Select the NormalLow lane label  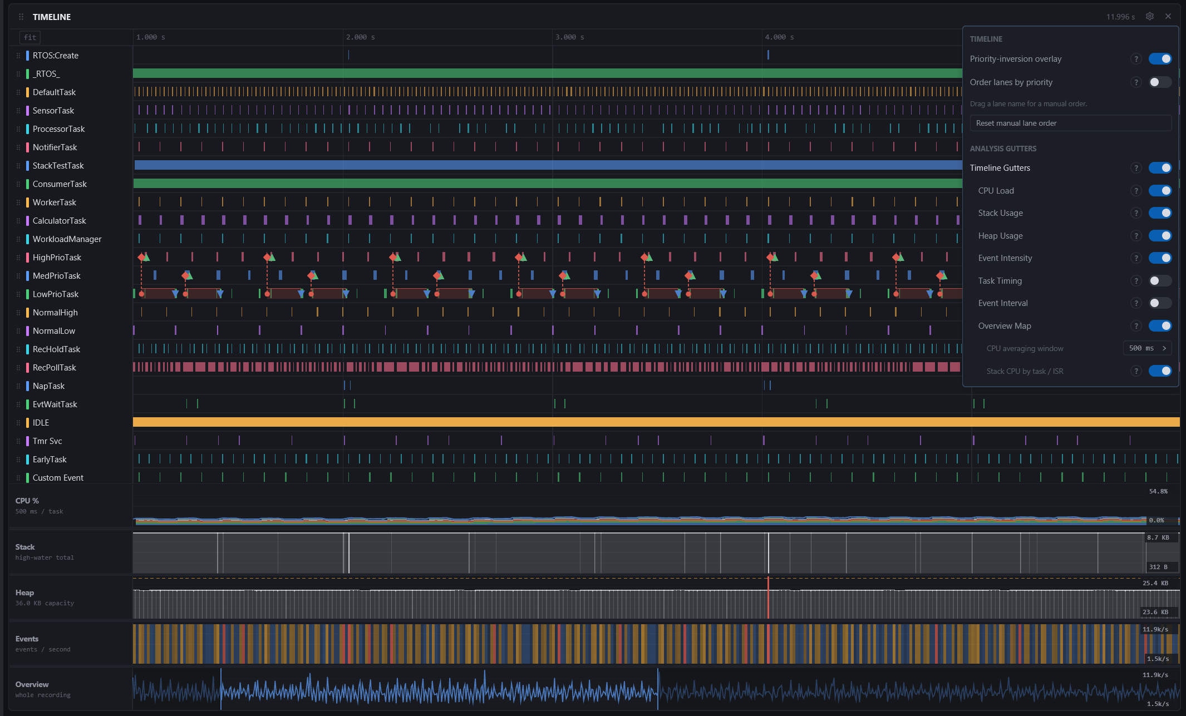click(x=53, y=331)
